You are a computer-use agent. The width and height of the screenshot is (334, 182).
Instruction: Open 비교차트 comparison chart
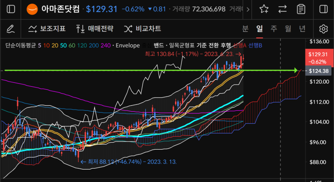[143, 28]
